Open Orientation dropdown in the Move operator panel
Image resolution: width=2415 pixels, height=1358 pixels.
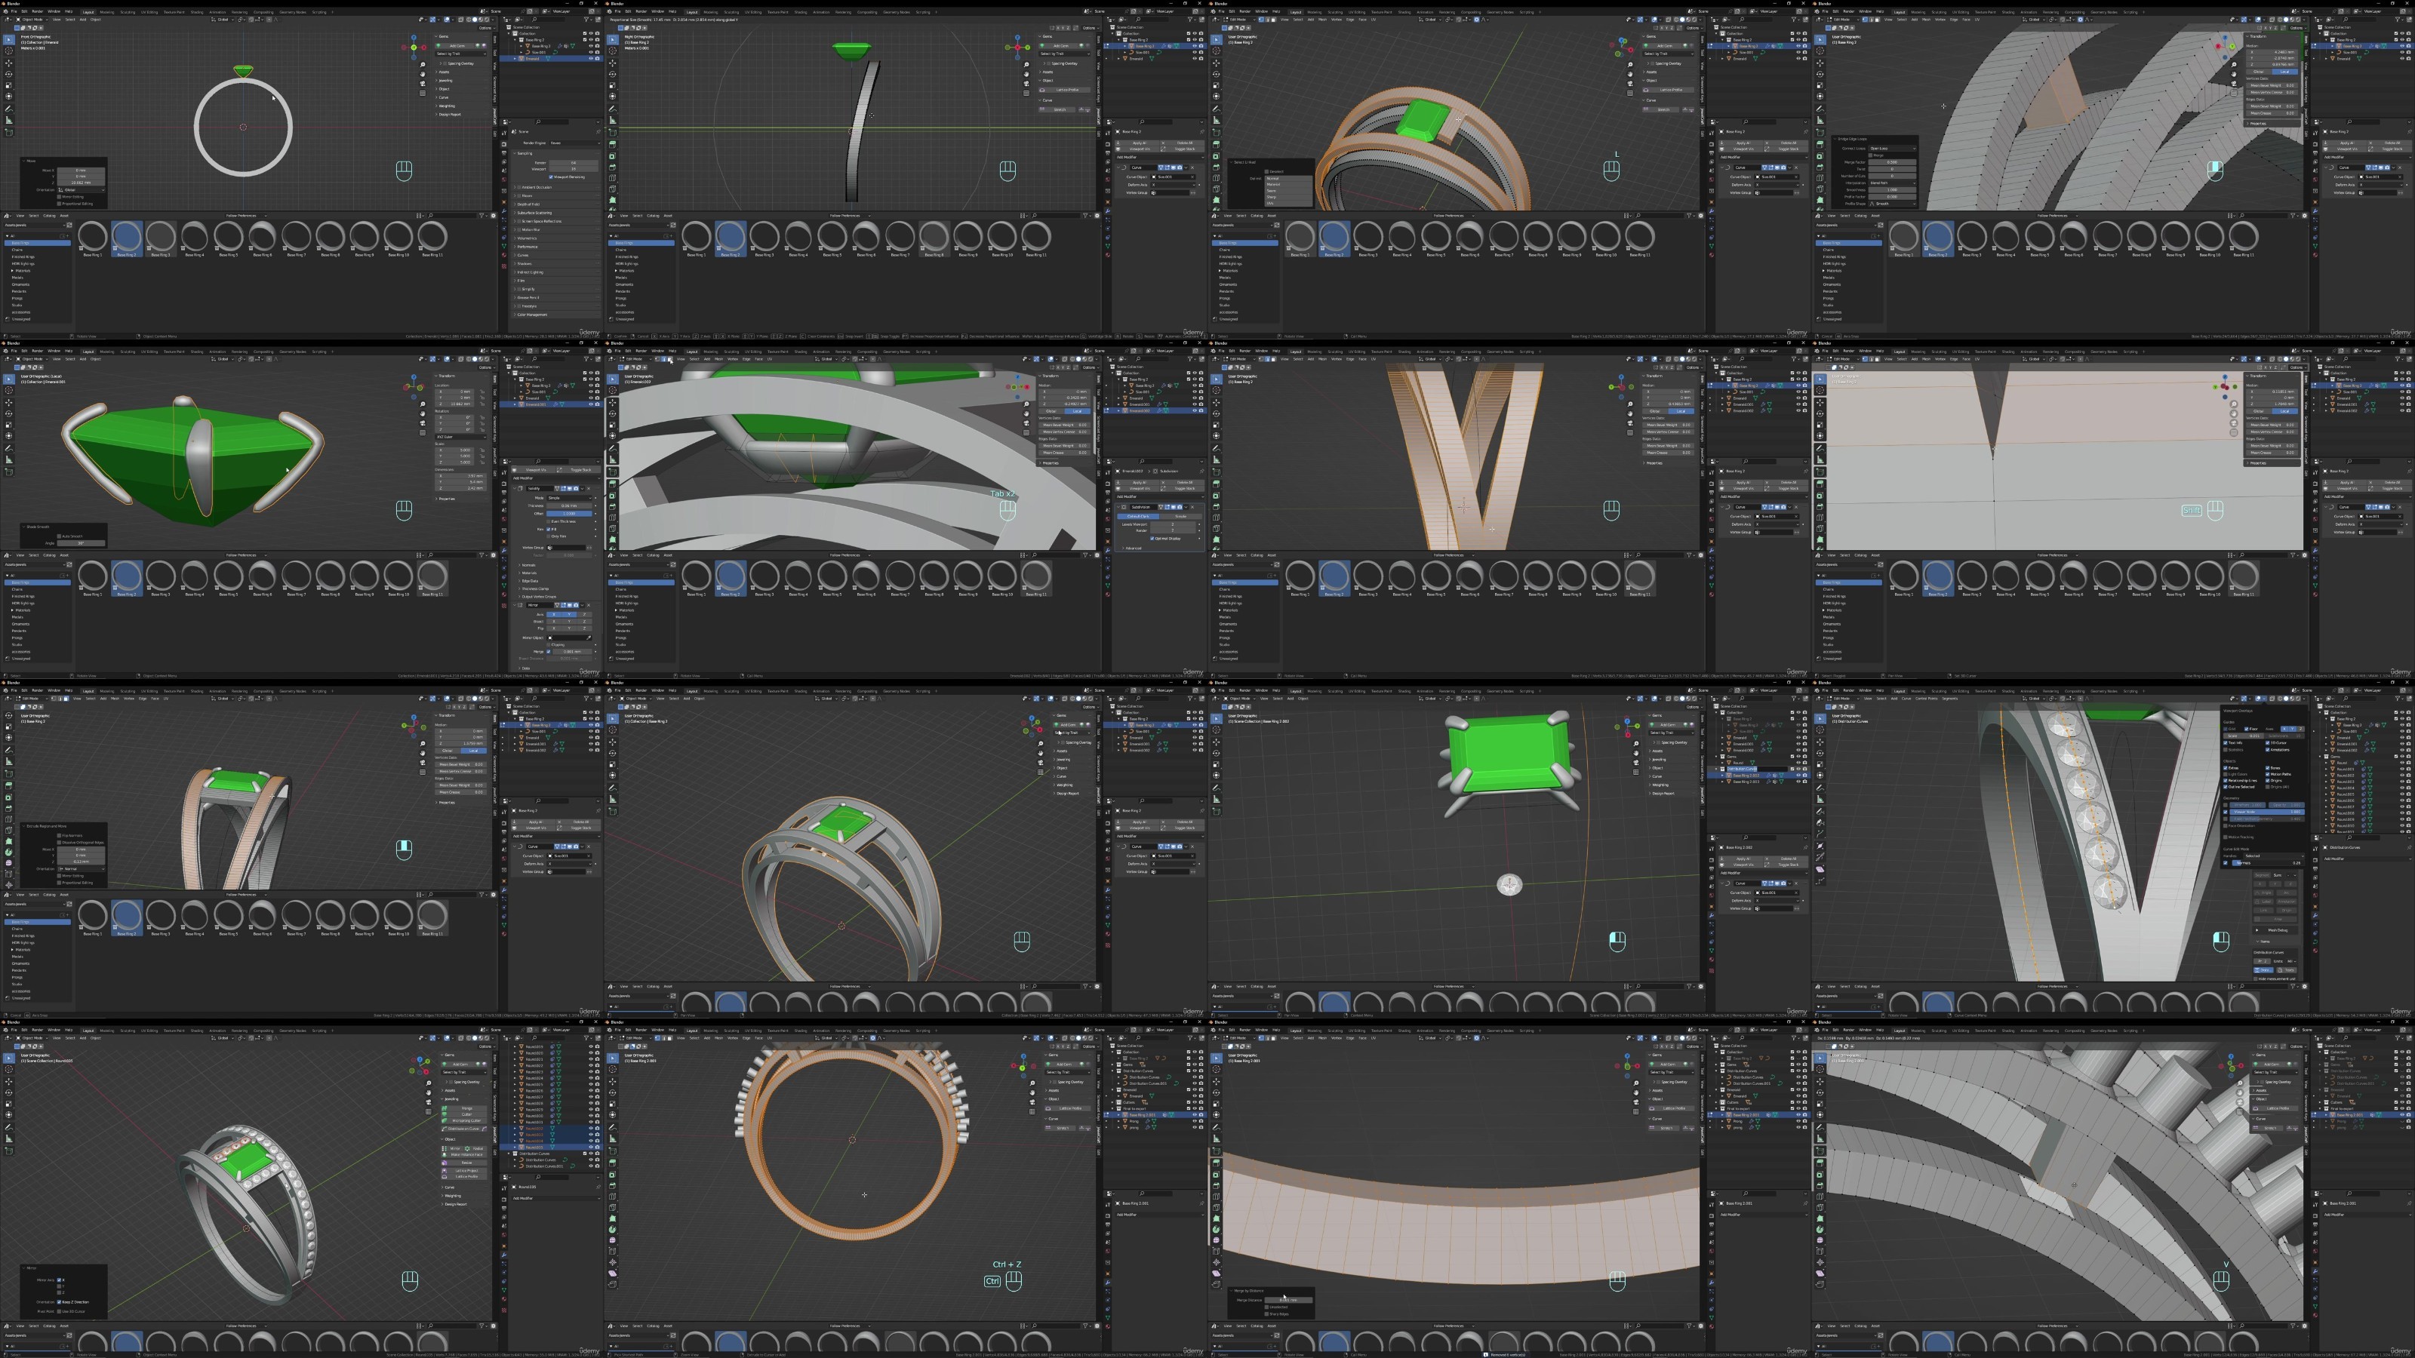tap(82, 190)
